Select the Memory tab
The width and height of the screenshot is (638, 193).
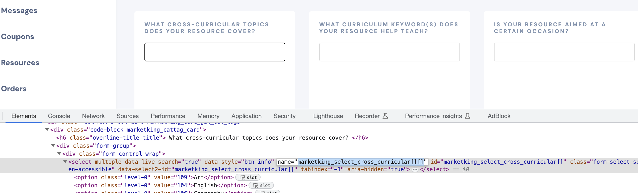coord(208,116)
